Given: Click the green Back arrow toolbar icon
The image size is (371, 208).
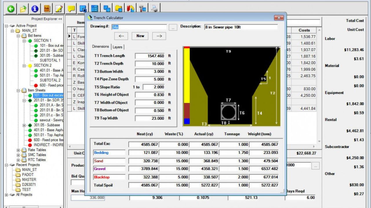Looking at the screenshot, I should click(x=11, y=9).
